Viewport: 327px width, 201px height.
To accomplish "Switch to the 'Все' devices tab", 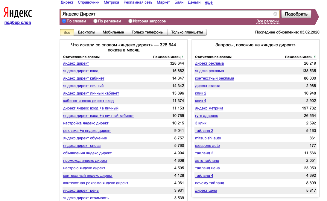I will pos(67,32).
